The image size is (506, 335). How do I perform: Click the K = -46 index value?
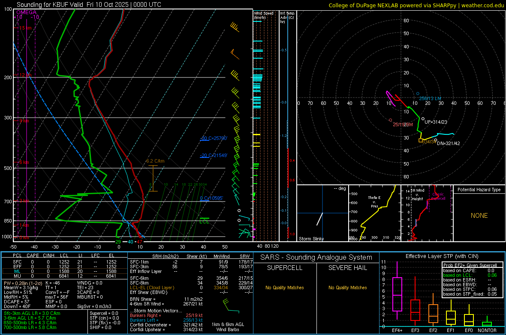coord(53,283)
